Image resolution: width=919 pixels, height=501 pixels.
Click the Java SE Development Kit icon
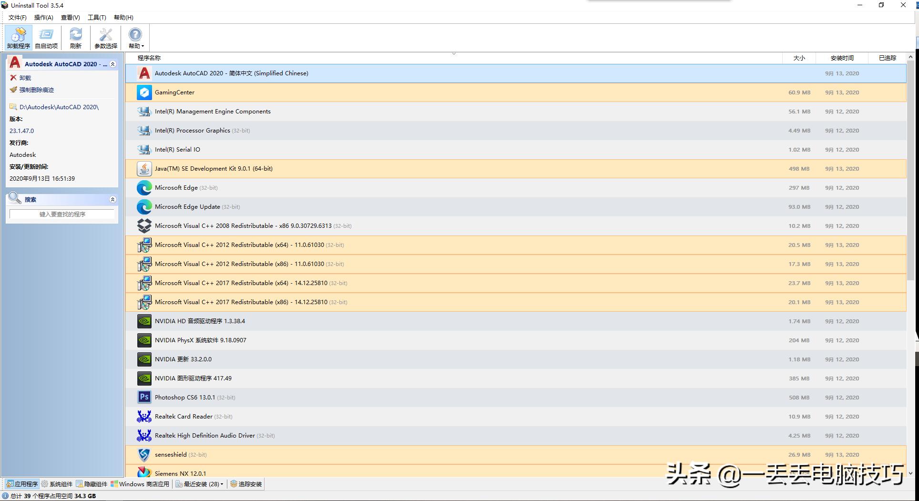[x=144, y=169]
